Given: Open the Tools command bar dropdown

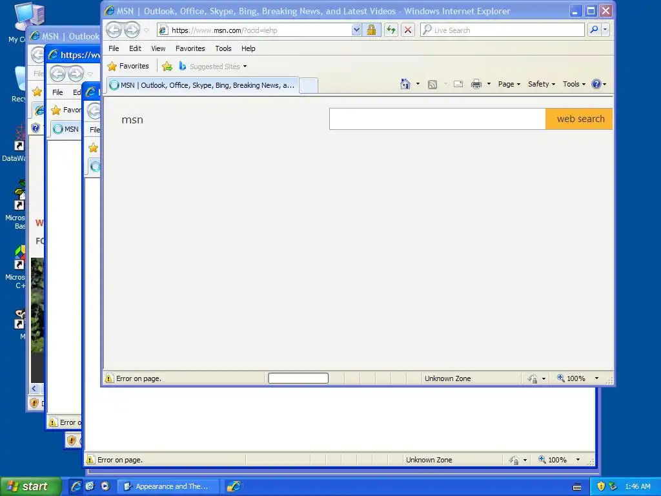Looking at the screenshot, I should (x=574, y=84).
